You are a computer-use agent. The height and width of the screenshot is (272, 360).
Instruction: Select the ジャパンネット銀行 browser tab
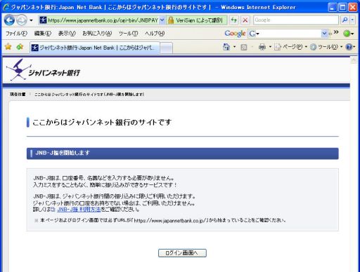(95, 48)
